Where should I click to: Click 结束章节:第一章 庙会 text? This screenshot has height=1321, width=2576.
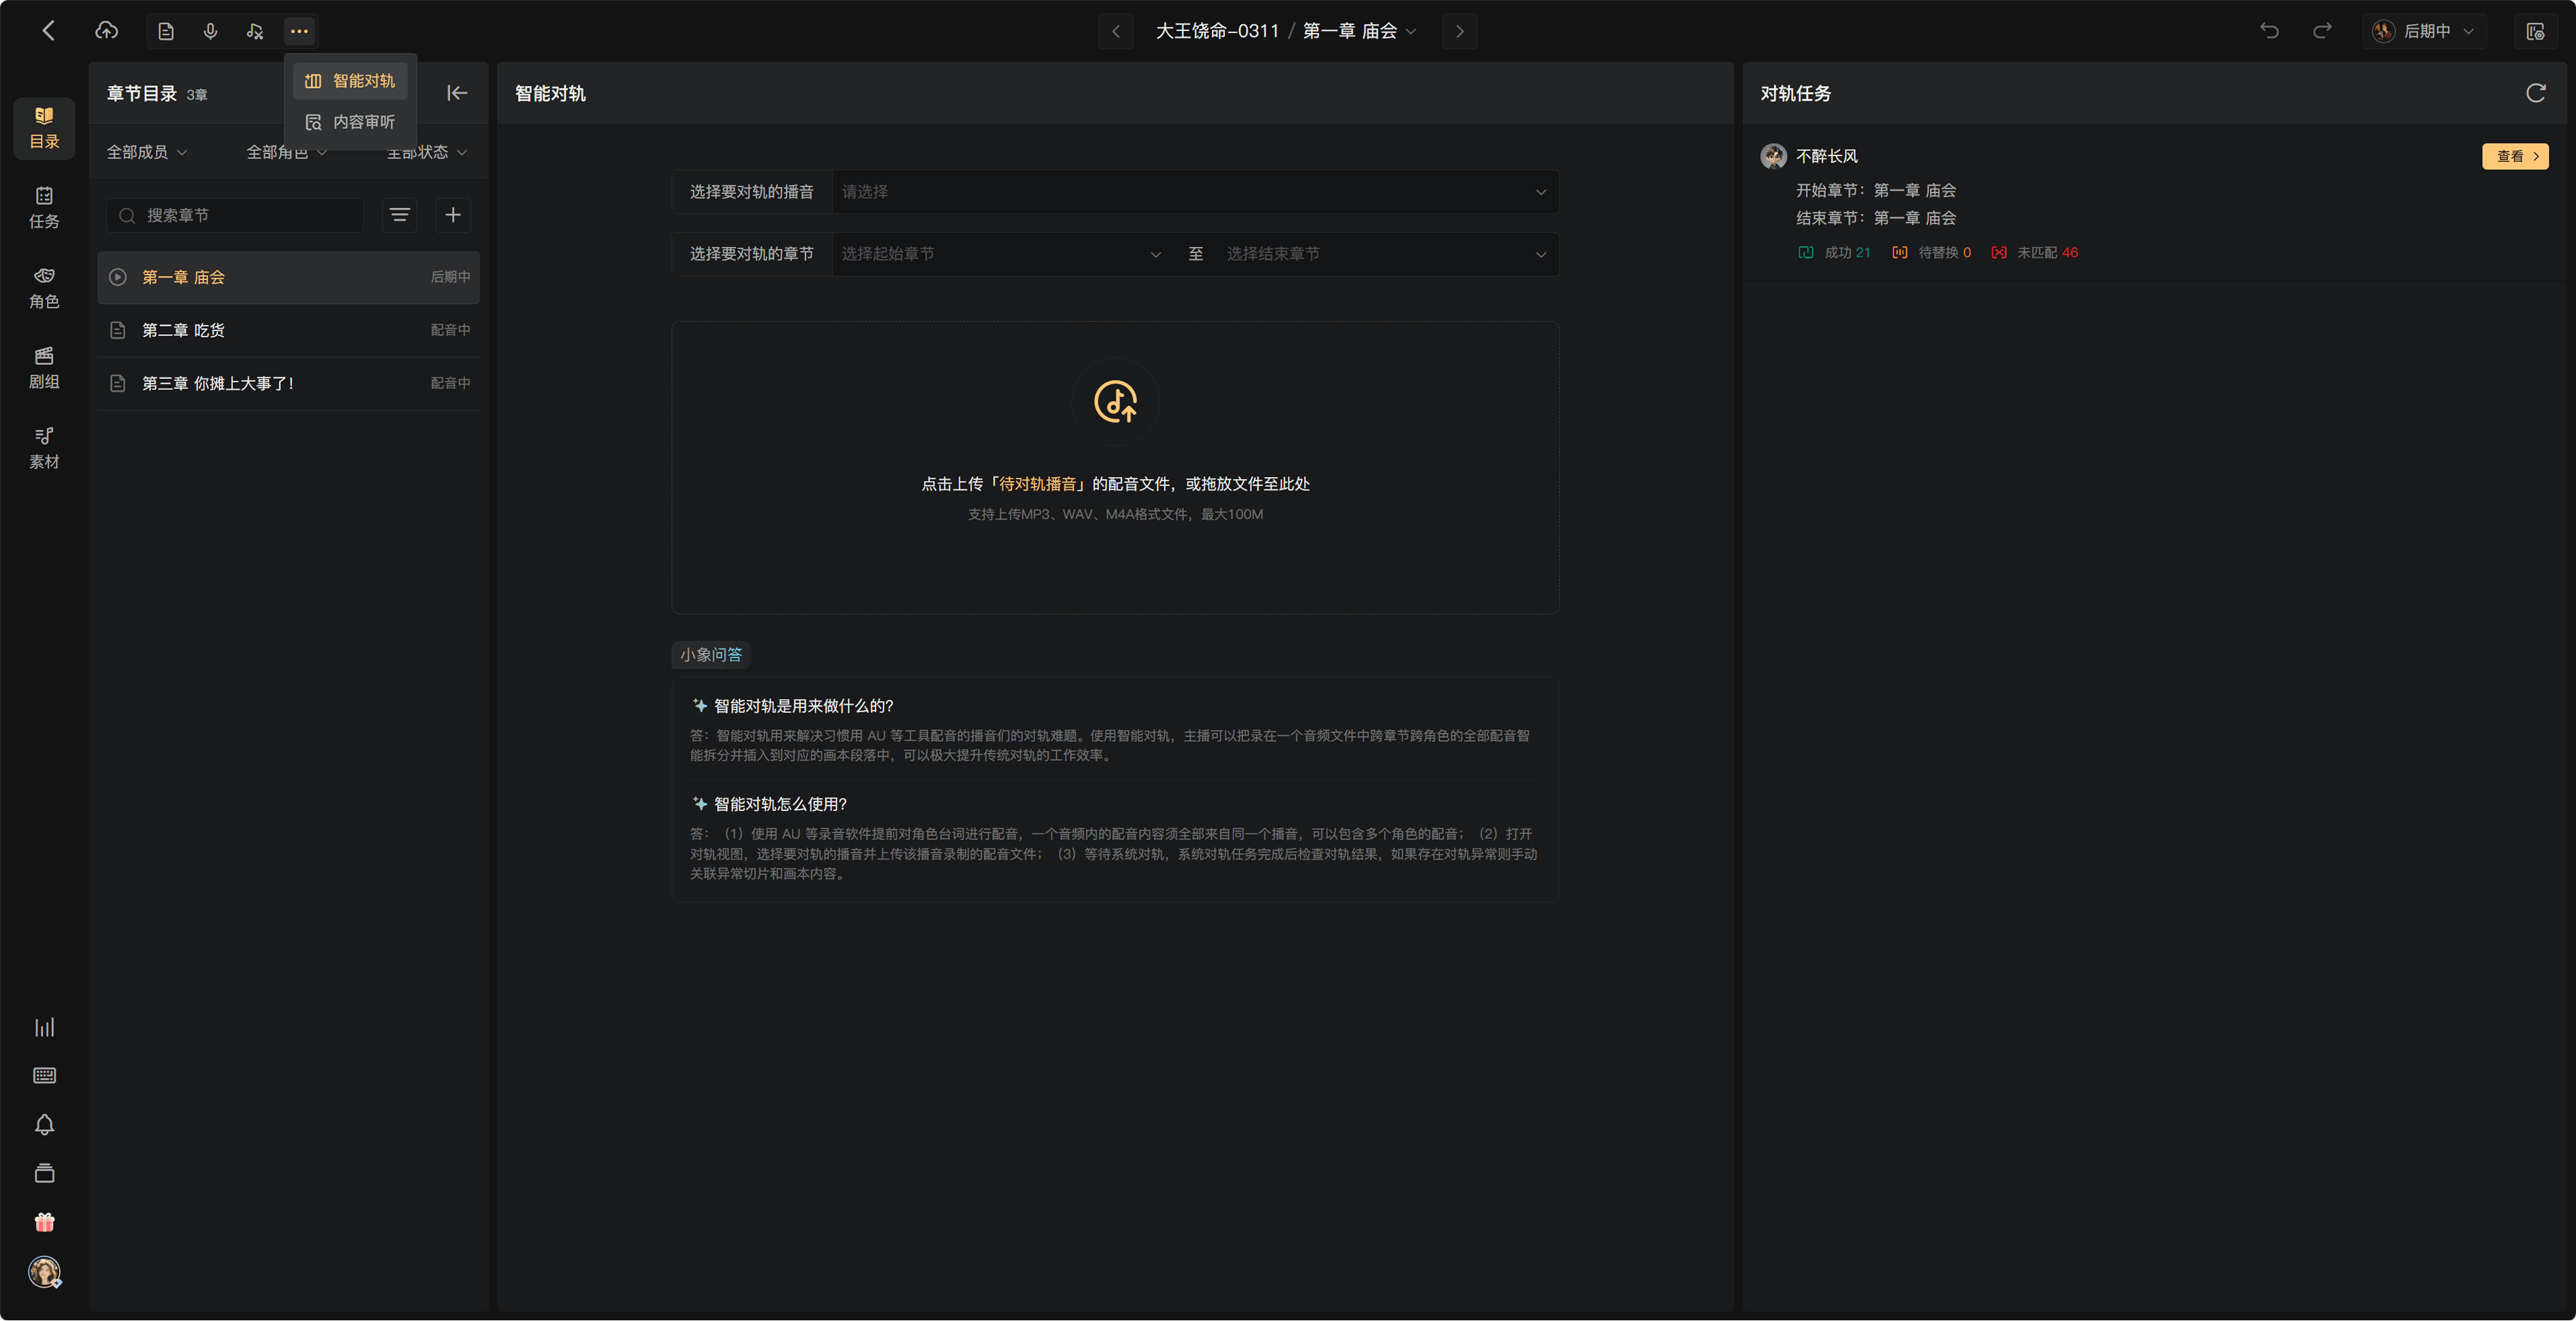click(1875, 218)
